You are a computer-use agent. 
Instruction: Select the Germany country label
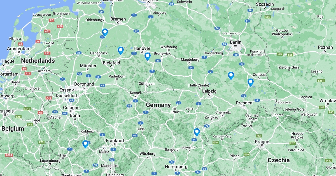point(158,105)
